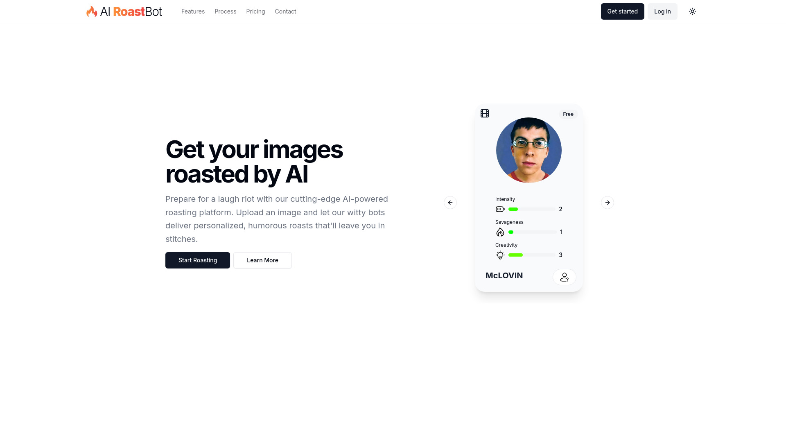Click the Start Roasting button
This screenshot has width=786, height=442.
tap(198, 260)
